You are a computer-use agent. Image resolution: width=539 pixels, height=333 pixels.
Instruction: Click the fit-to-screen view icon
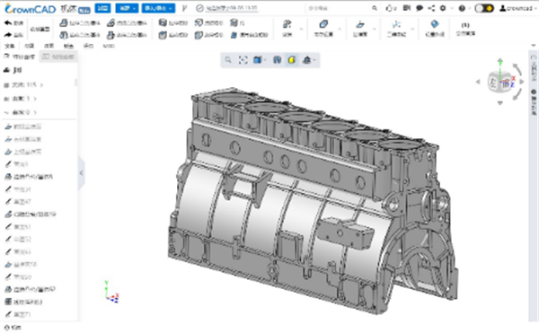coord(243,60)
